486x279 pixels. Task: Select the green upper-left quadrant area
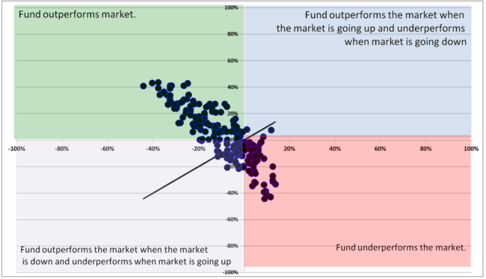[x=129, y=72]
